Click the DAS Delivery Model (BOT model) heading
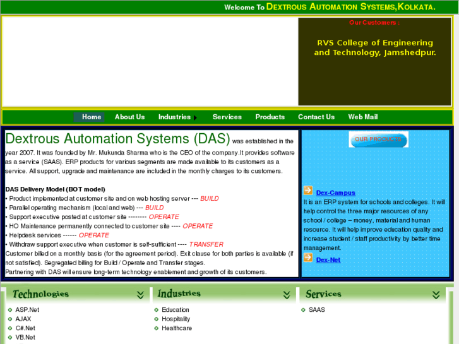 point(56,189)
